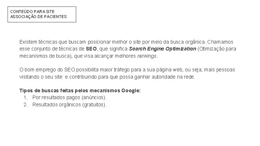Select the bold italic "Search Engine Optimization" phrase

pos(162,49)
